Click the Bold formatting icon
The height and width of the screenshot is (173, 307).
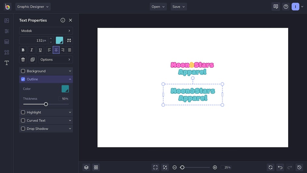23,50
